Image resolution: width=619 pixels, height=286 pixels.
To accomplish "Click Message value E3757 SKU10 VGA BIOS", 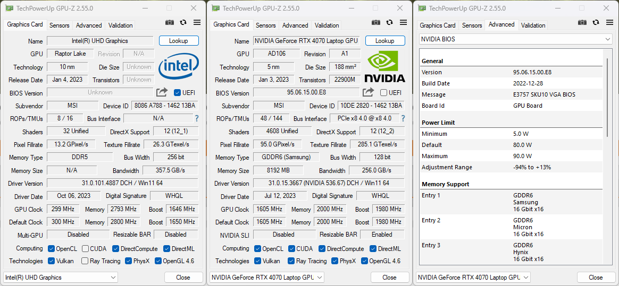I will [544, 94].
